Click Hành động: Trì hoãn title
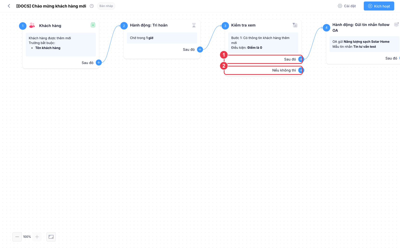This screenshot has height=250, width=400. pyautogui.click(x=149, y=25)
